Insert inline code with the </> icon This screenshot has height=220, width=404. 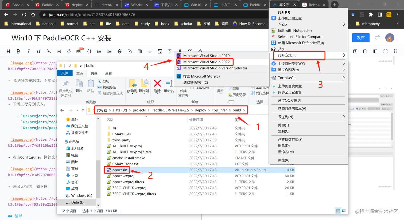(69, 52)
